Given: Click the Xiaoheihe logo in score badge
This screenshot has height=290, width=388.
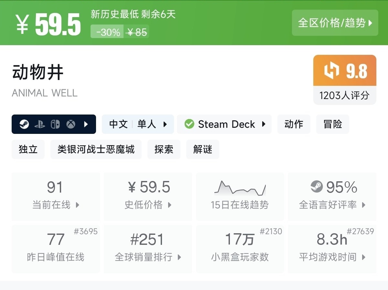Looking at the screenshot, I should (332, 71).
